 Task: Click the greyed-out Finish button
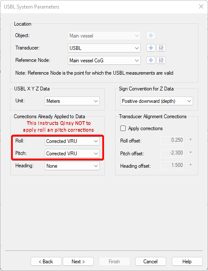(114, 262)
